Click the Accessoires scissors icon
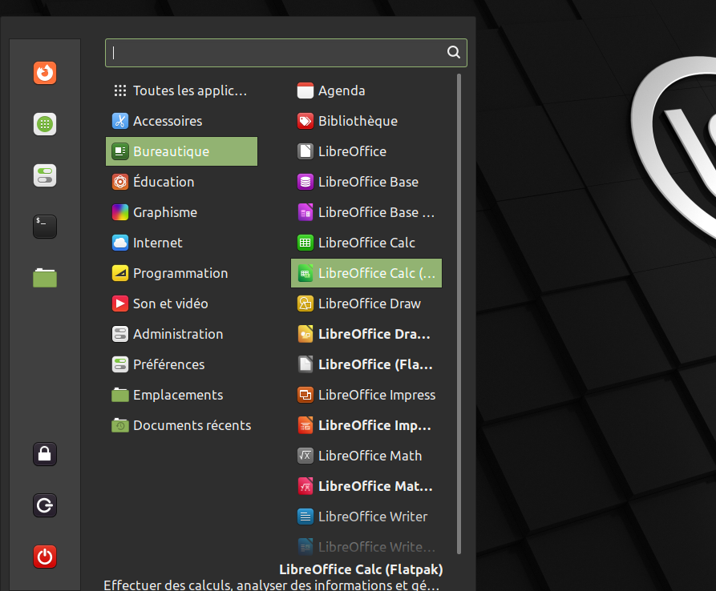 coord(120,121)
